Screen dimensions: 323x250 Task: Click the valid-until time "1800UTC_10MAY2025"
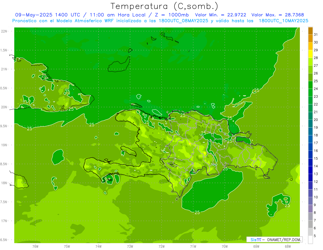click(x=283, y=21)
